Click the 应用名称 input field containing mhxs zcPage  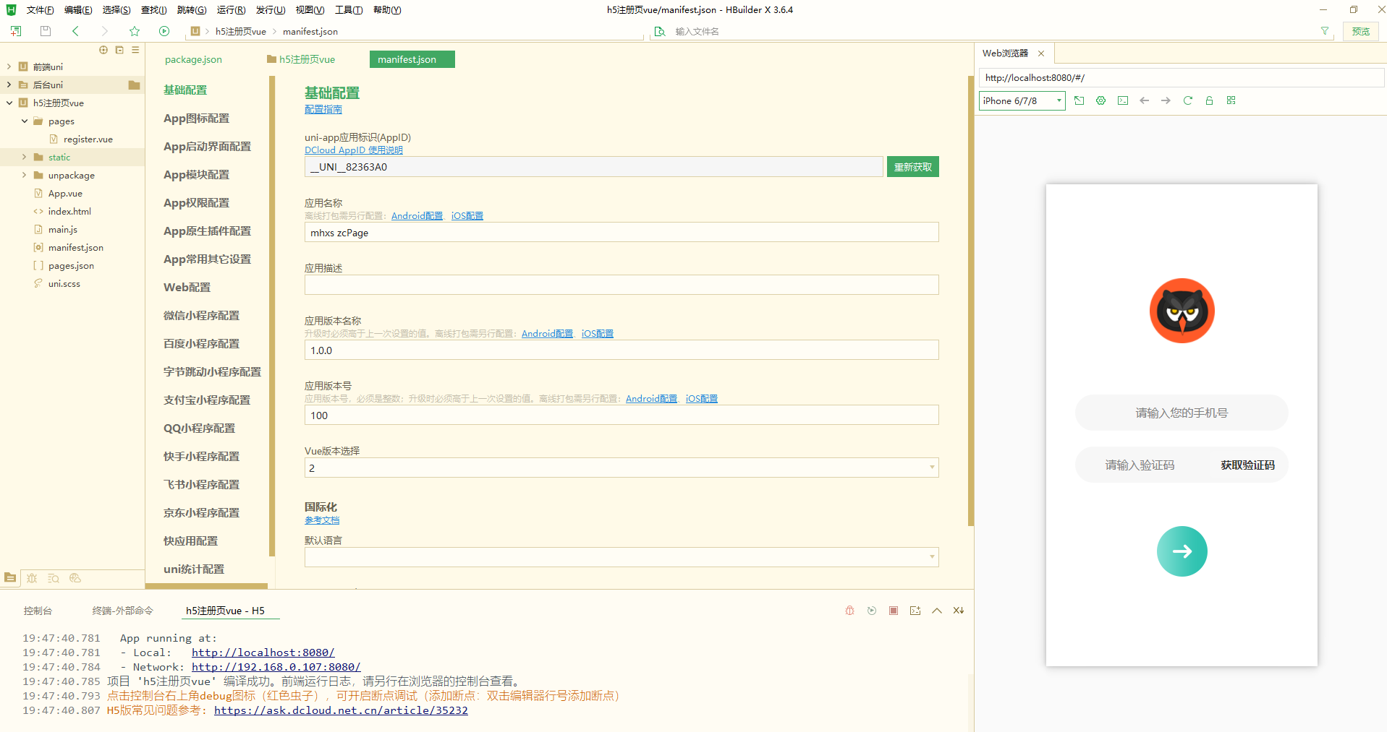click(x=621, y=233)
